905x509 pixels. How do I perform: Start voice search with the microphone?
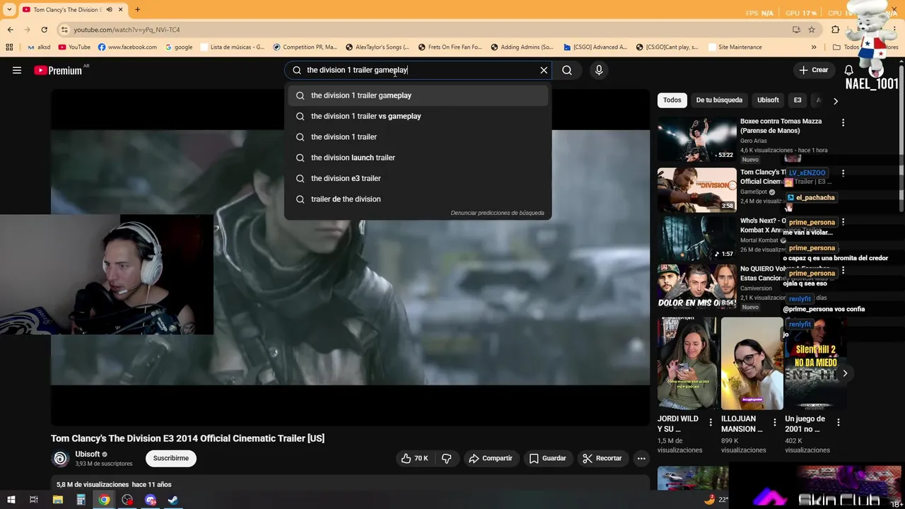tap(599, 70)
